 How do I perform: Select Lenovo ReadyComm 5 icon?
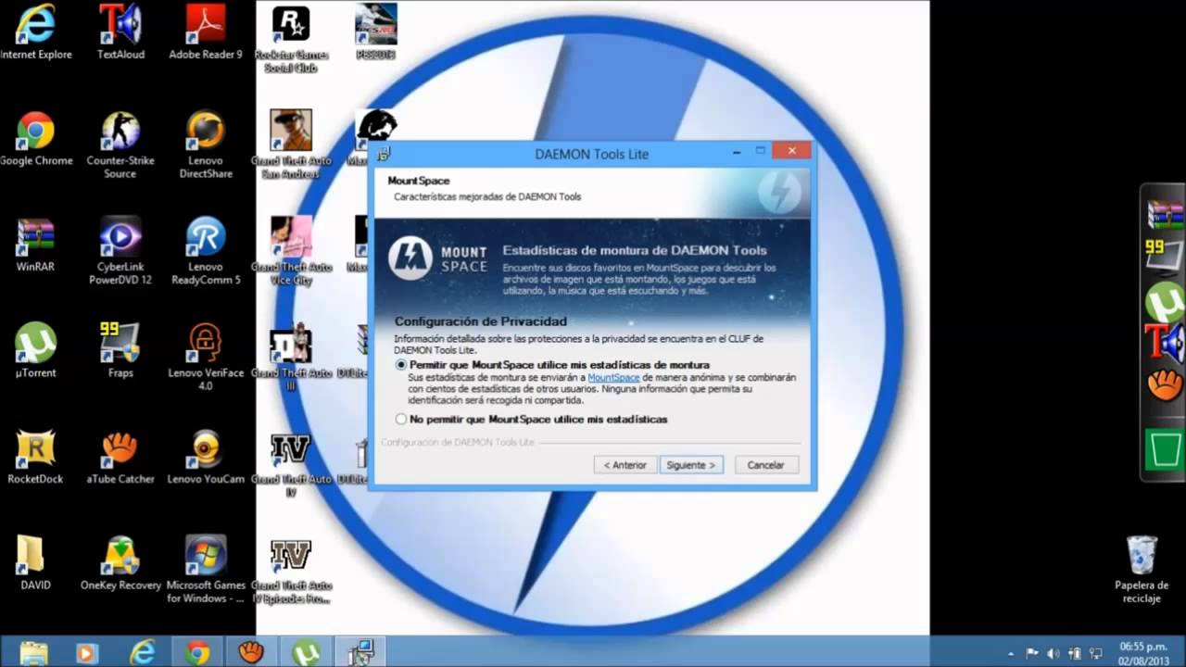pos(206,251)
